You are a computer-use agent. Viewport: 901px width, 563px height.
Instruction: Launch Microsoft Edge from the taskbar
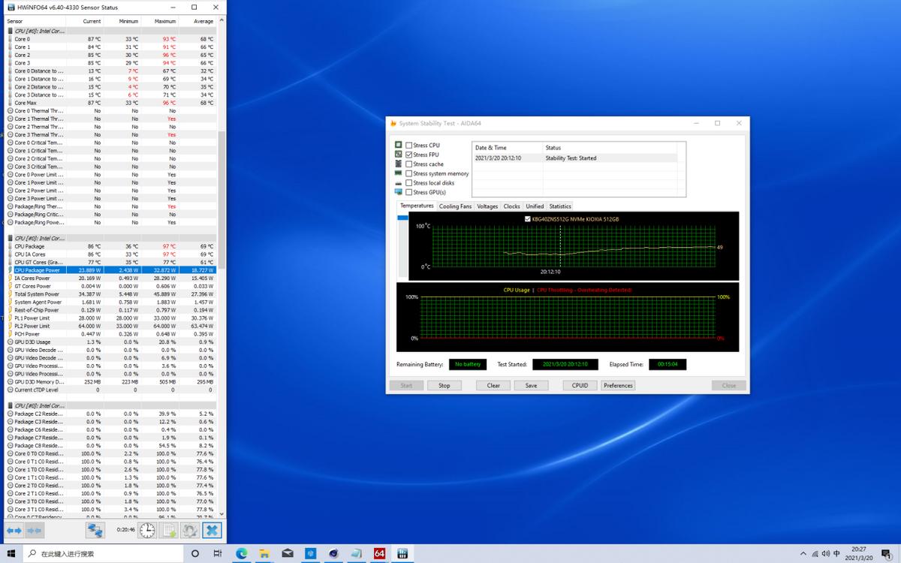click(241, 553)
